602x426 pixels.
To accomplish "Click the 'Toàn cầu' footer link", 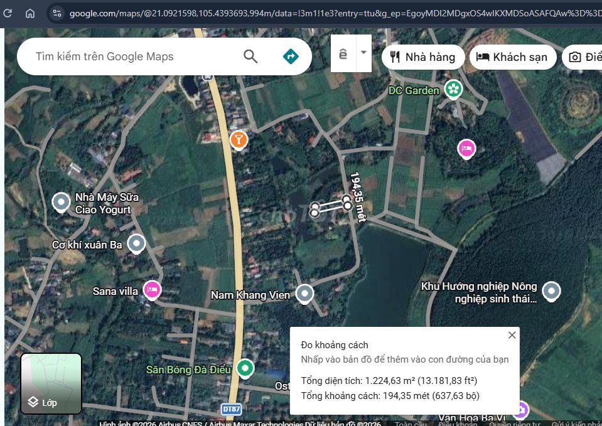I will 411,423.
